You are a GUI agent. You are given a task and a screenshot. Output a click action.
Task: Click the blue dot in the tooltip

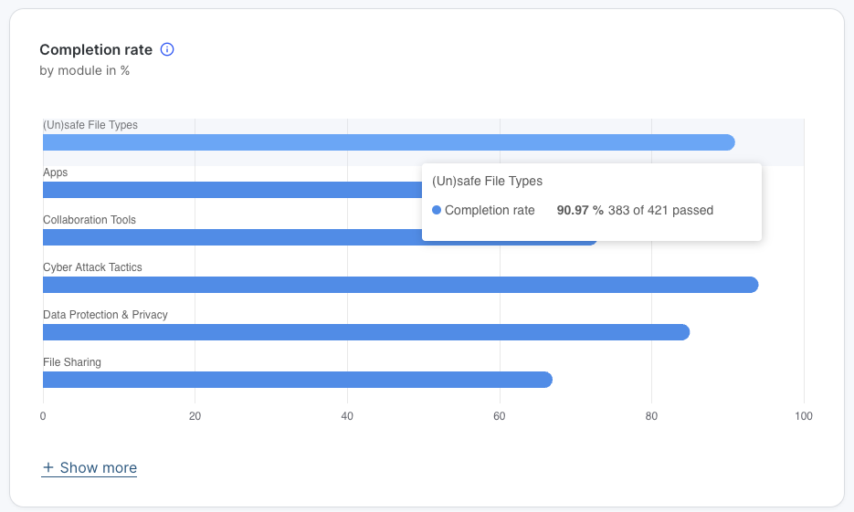click(437, 211)
